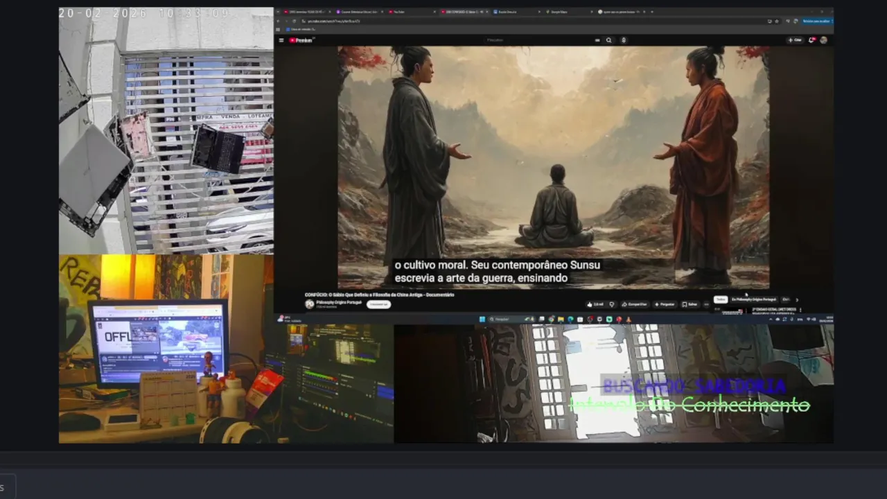Click the CONFÚCIO documentary video title
Screen dimensions: 887x499
[379, 295]
